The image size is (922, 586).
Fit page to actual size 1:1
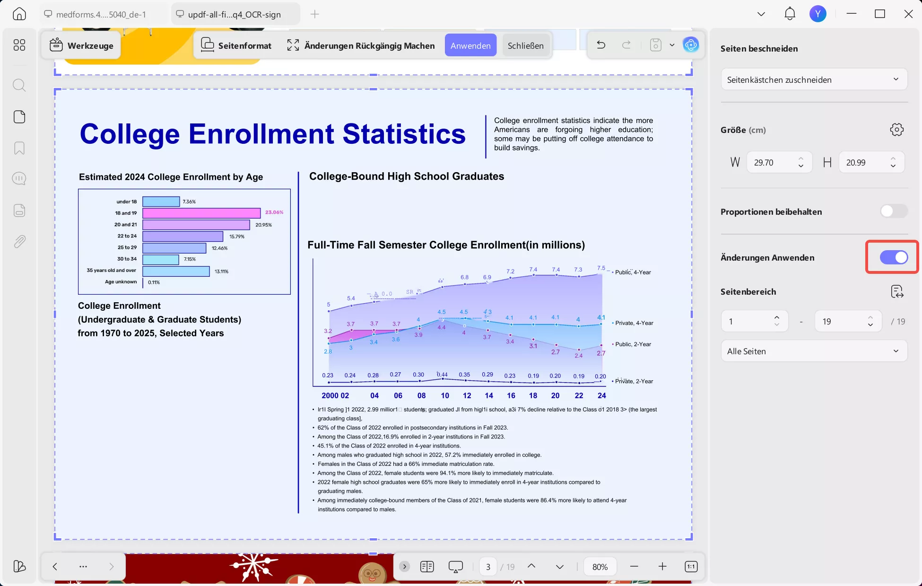click(x=691, y=567)
